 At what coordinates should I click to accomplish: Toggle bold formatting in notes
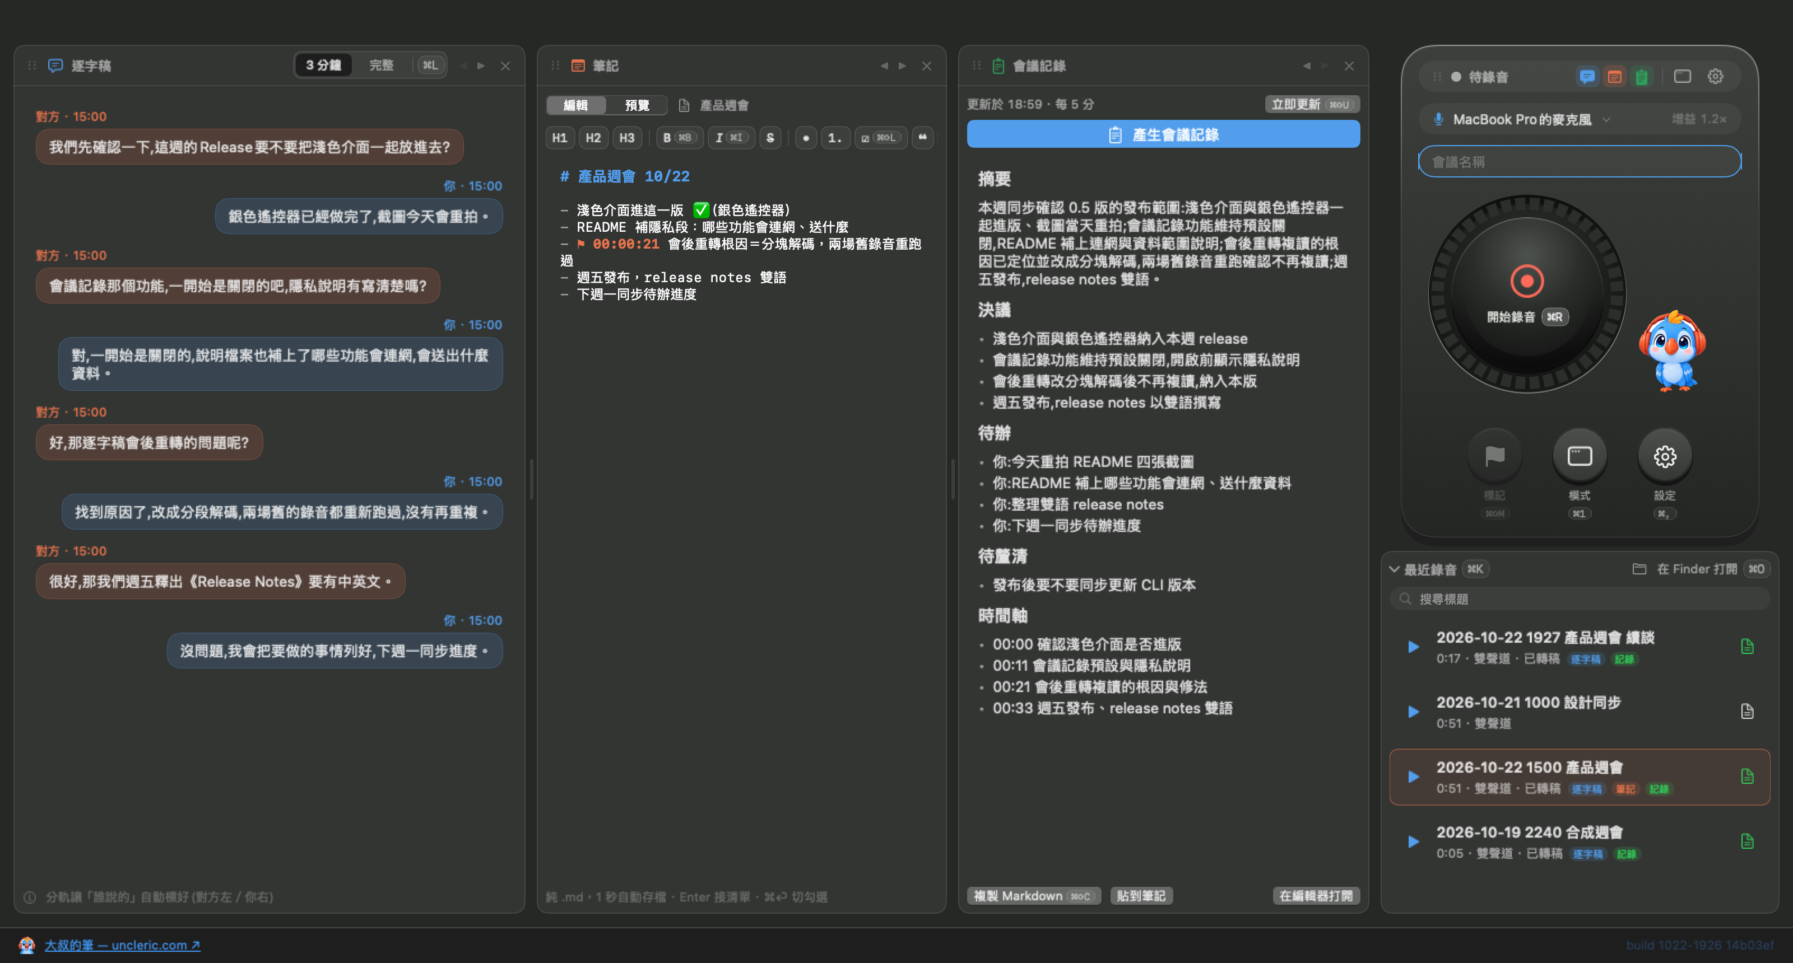pyautogui.click(x=679, y=138)
